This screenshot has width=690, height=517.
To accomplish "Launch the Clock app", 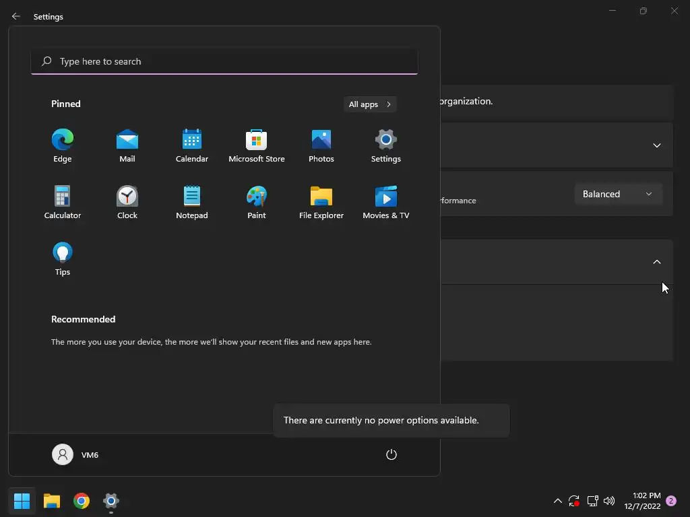I will [127, 203].
